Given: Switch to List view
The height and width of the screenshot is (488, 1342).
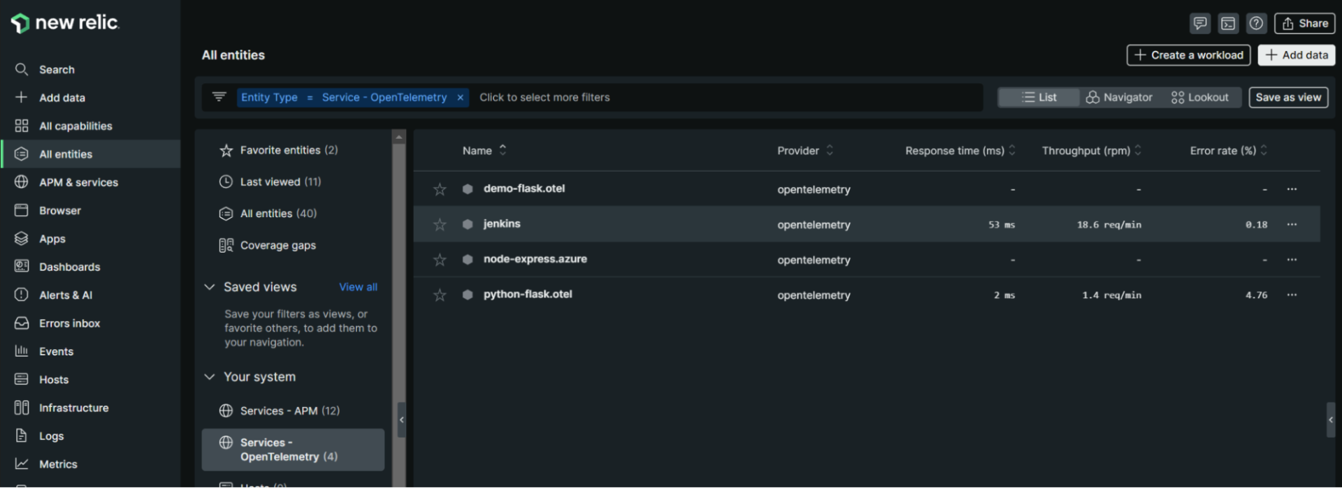Looking at the screenshot, I should (1039, 98).
